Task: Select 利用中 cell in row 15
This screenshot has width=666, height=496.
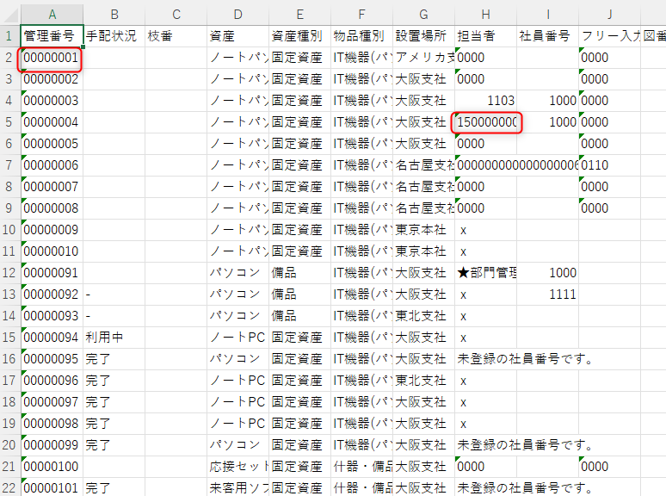Action: pyautogui.click(x=114, y=338)
